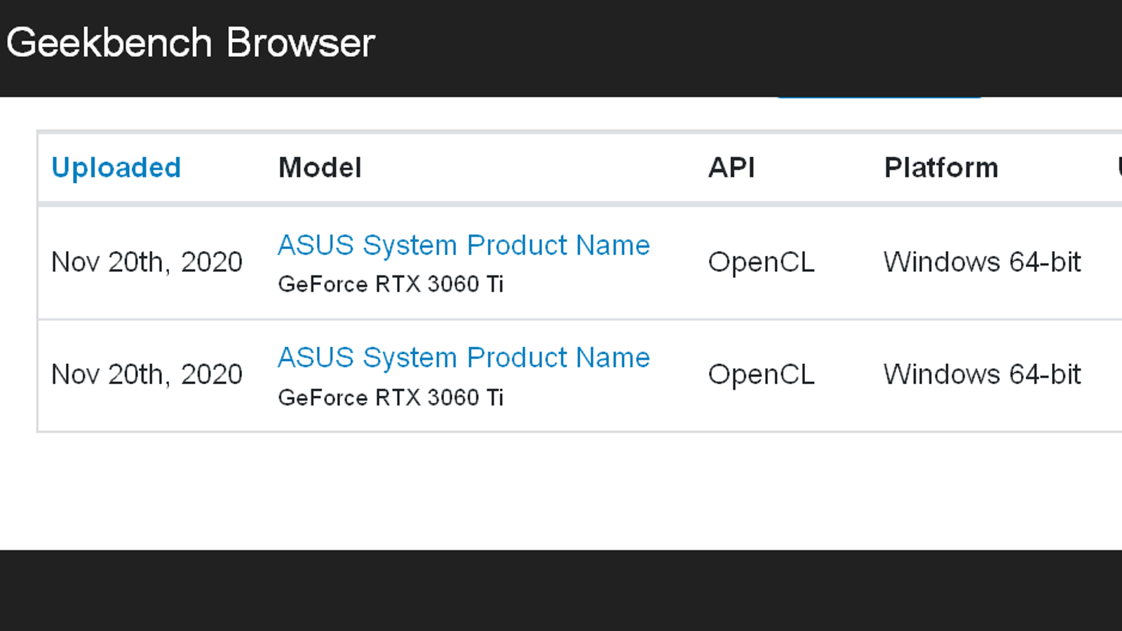Image resolution: width=1122 pixels, height=631 pixels.
Task: Click GeForce RTX 3060 Ti in second row
Action: tap(391, 398)
